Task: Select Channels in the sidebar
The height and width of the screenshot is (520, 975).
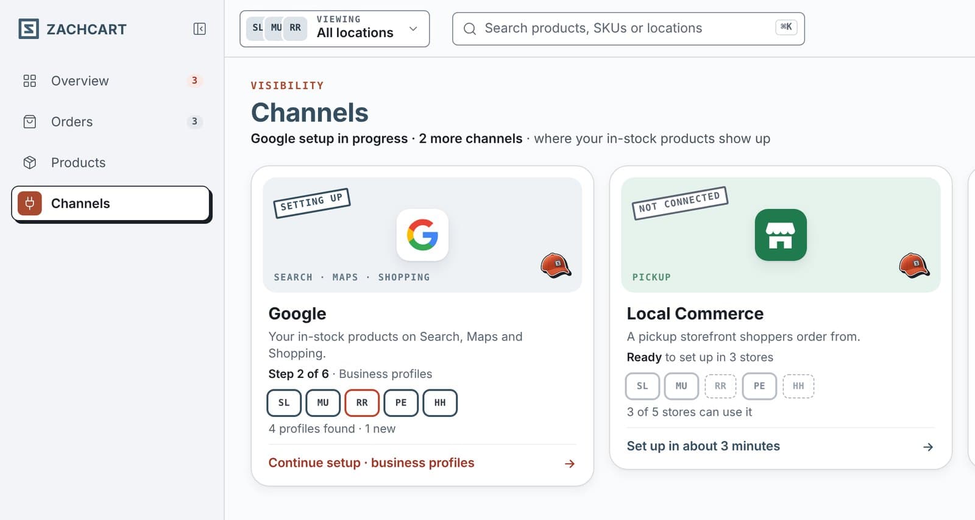Action: (x=112, y=204)
